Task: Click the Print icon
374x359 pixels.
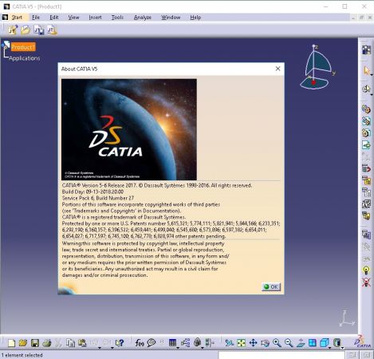Action: [47, 343]
